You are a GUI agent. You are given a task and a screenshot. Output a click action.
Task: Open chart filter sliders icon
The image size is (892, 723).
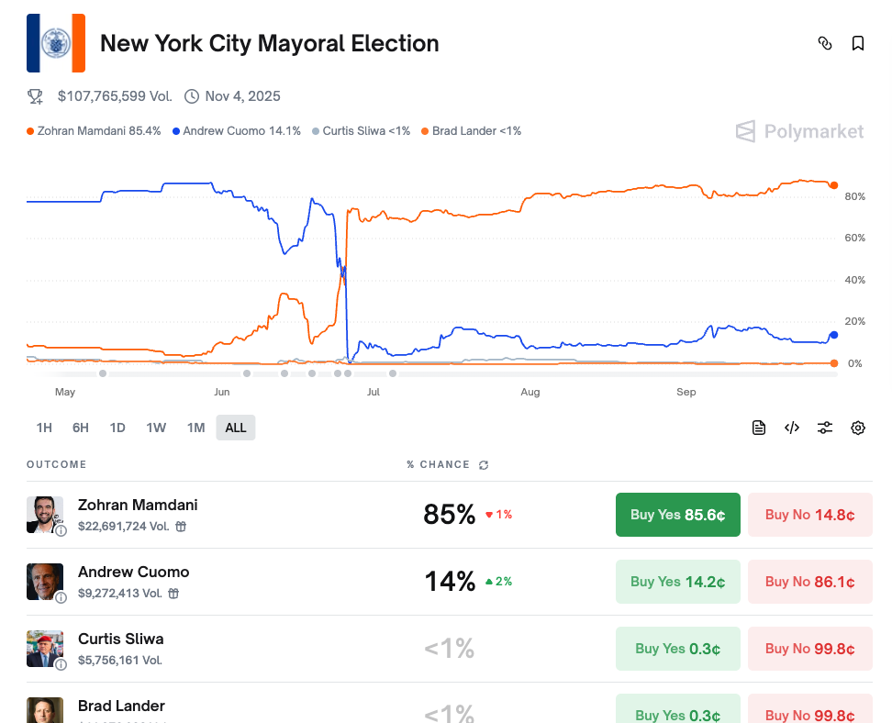tap(825, 428)
